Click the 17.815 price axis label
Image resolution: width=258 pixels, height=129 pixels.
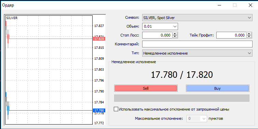tap(99, 48)
